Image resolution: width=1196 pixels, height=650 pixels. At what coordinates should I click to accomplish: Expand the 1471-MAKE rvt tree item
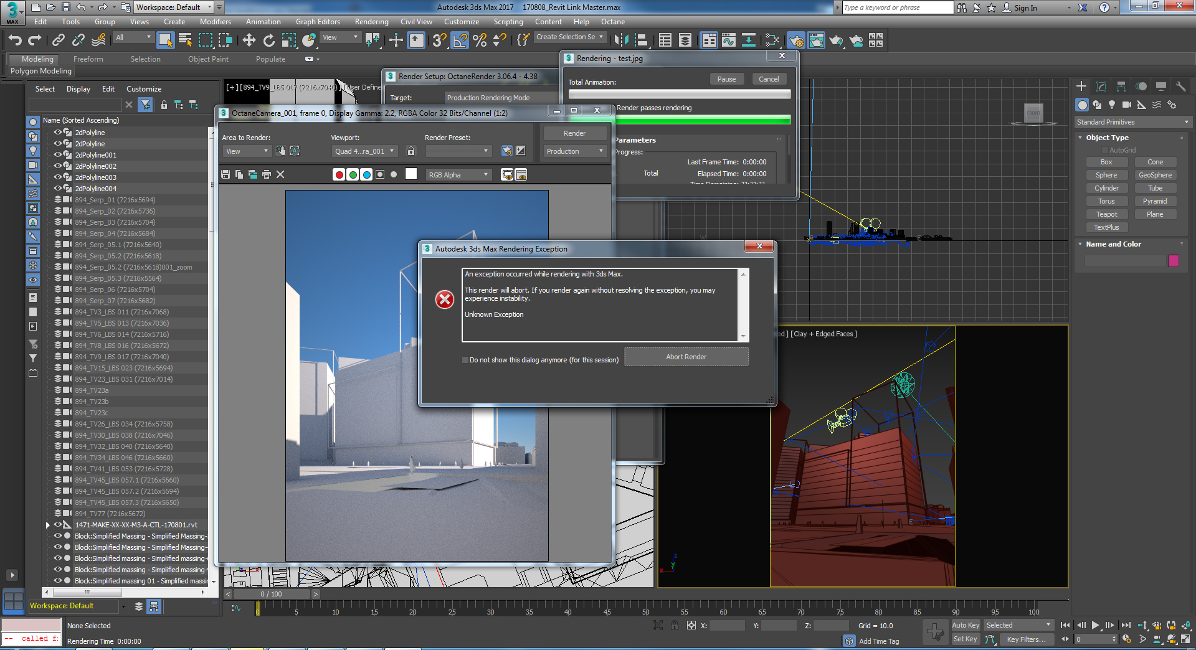pos(48,525)
